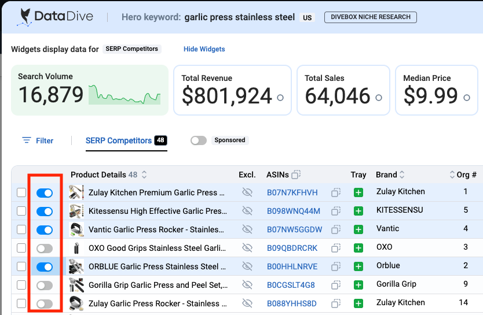The height and width of the screenshot is (315, 483).
Task: Exclude Zulay Garlic Press Rocker
Action: (247, 303)
